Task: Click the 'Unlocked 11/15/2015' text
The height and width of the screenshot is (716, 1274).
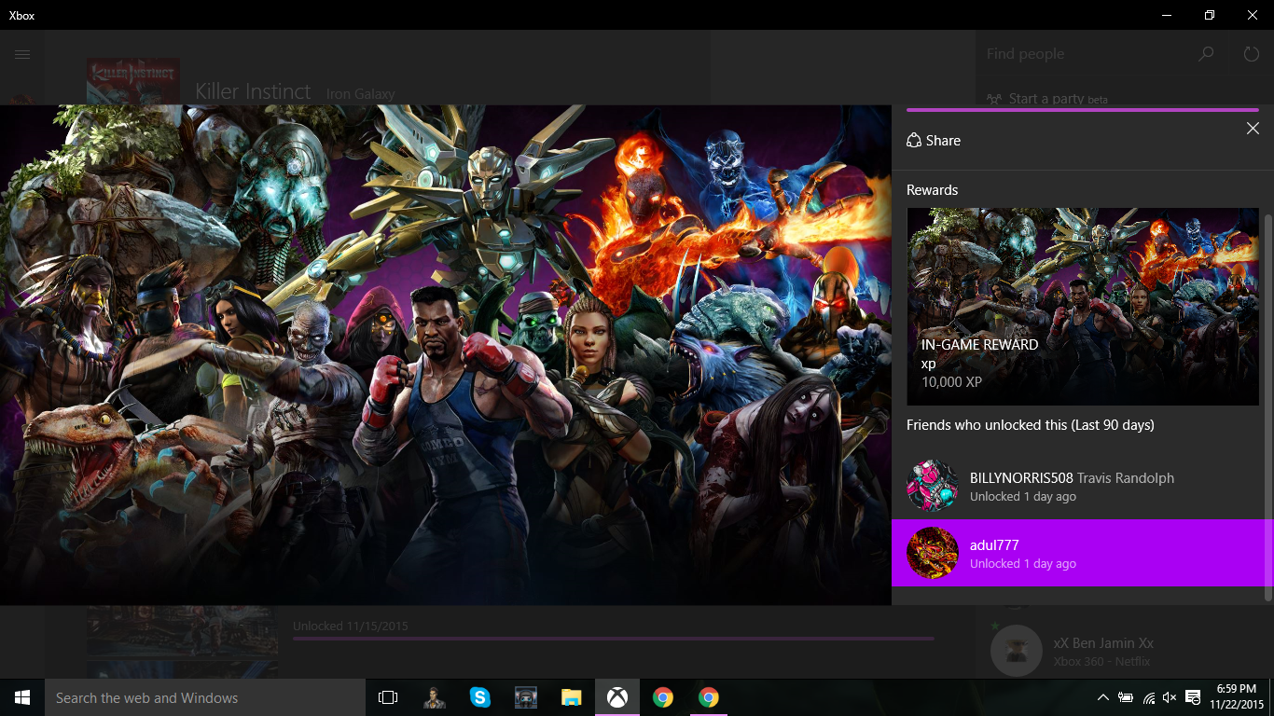Action: click(351, 626)
